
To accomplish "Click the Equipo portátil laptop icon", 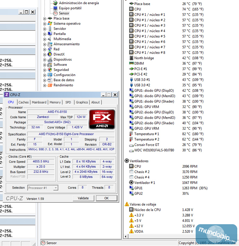I will (55, 8).
